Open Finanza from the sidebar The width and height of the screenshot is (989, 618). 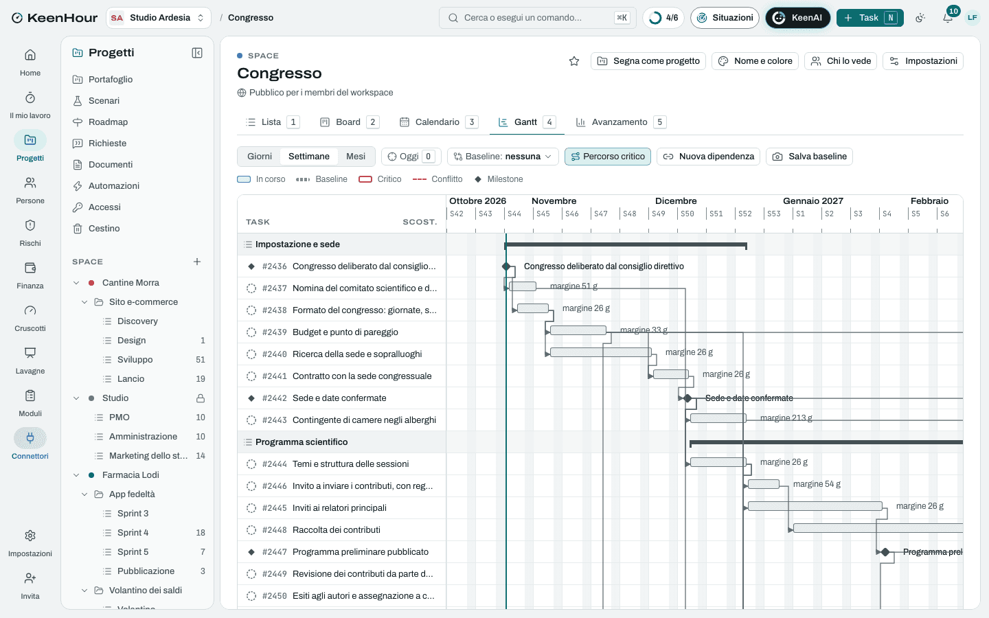[30, 275]
